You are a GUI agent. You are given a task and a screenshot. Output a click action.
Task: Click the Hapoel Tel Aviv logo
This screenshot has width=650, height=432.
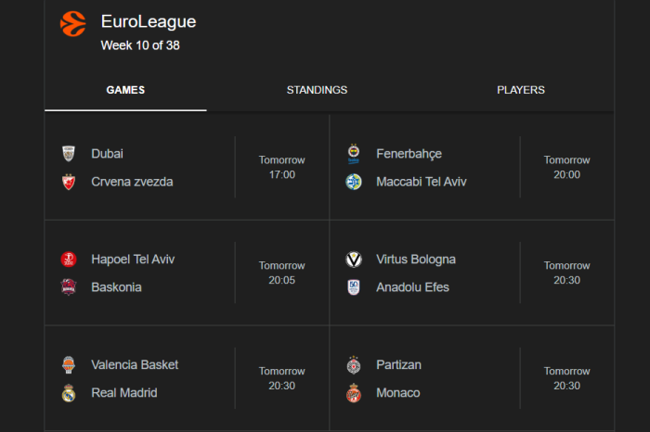pos(68,260)
